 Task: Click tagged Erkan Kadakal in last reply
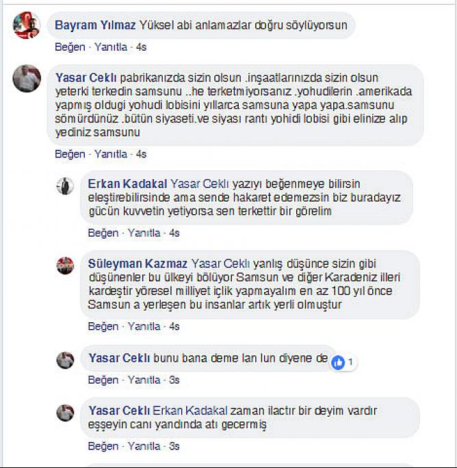pos(190,411)
